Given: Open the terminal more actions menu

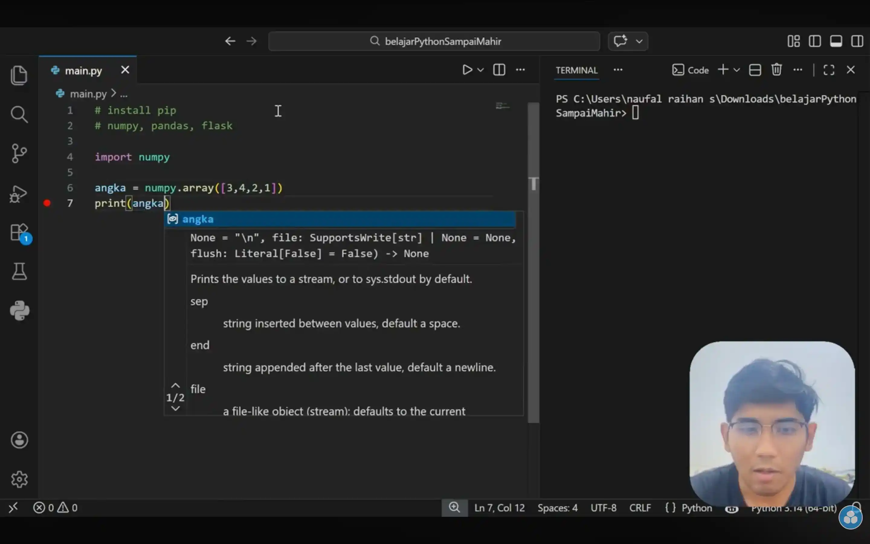Looking at the screenshot, I should click(798, 70).
